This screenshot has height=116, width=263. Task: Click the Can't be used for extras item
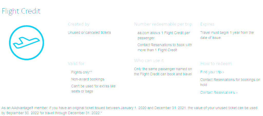(93, 89)
